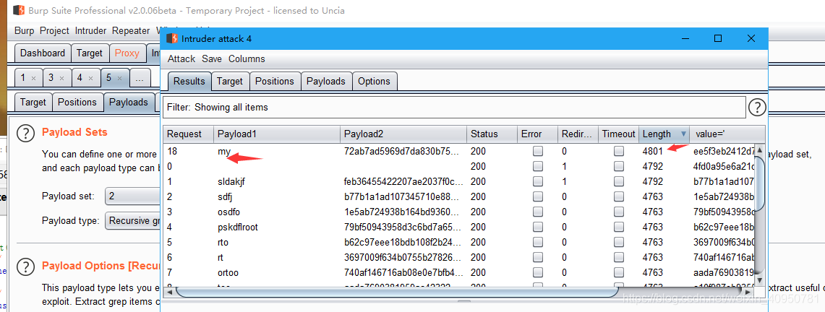The height and width of the screenshot is (312, 825).
Task: Toggle Timeout checkbox for request 5
Action: pos(619,243)
